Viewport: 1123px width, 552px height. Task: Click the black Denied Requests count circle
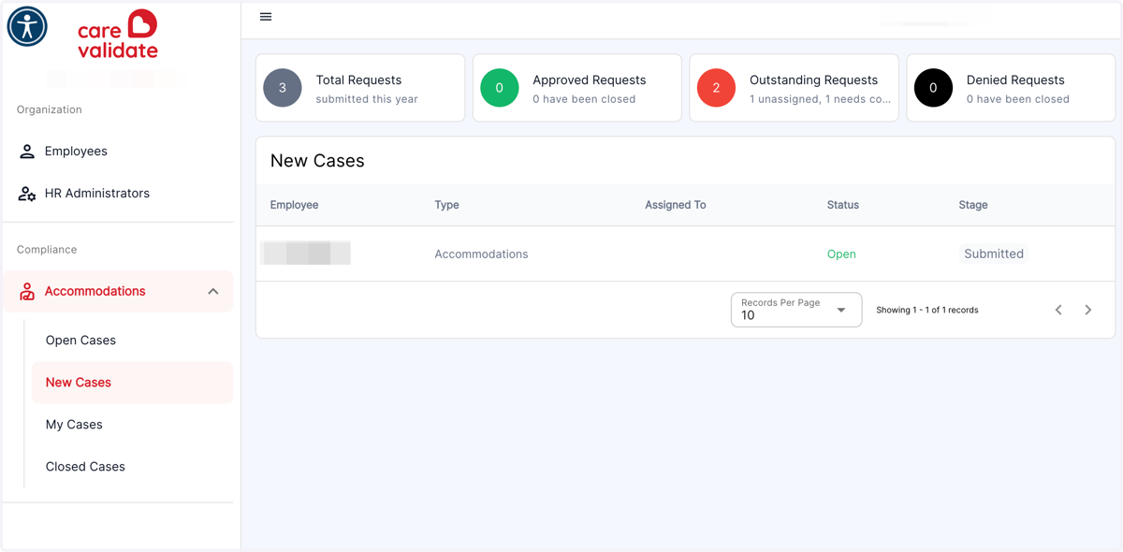pos(933,88)
